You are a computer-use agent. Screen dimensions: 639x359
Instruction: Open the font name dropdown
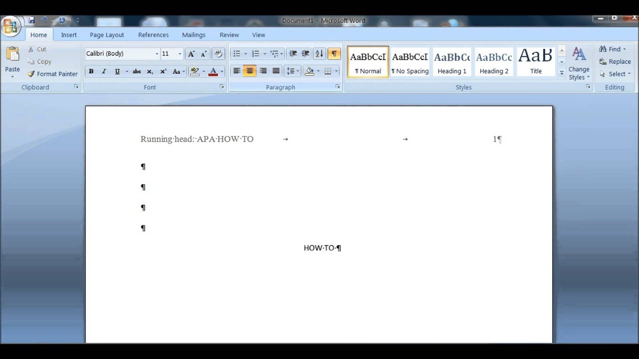[x=157, y=54]
